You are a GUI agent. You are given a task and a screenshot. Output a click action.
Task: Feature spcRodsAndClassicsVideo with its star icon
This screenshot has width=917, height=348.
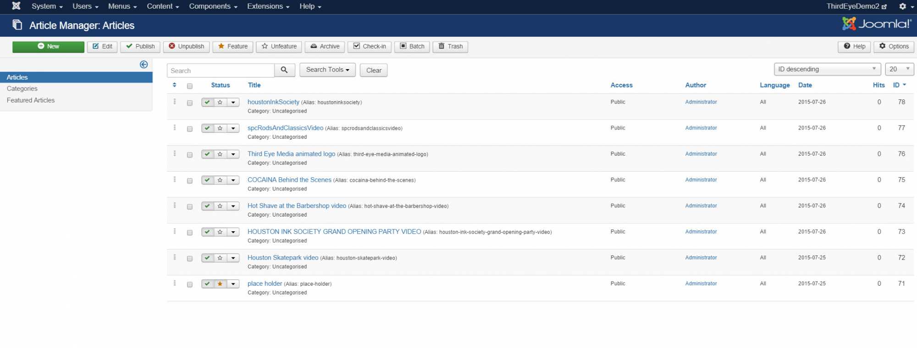pyautogui.click(x=220, y=128)
